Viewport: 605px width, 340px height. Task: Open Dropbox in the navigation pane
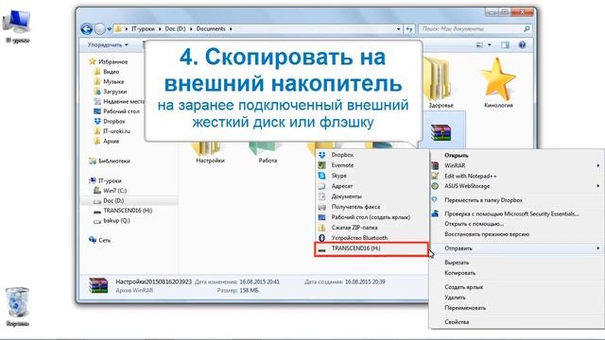110,122
